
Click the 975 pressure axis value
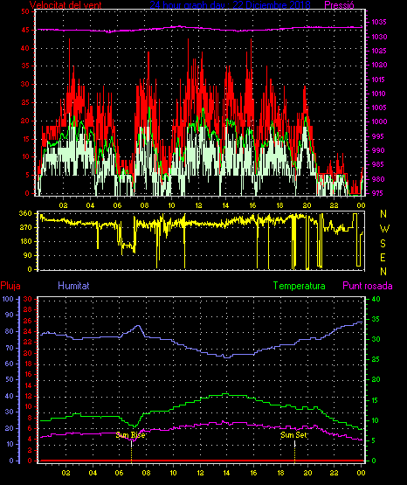click(378, 193)
